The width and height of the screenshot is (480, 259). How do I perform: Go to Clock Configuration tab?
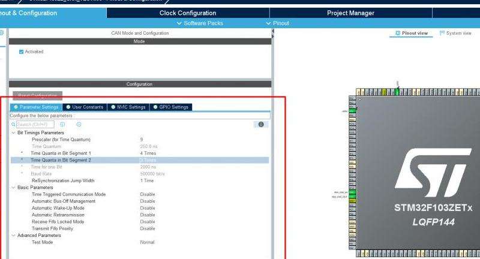[x=188, y=13]
